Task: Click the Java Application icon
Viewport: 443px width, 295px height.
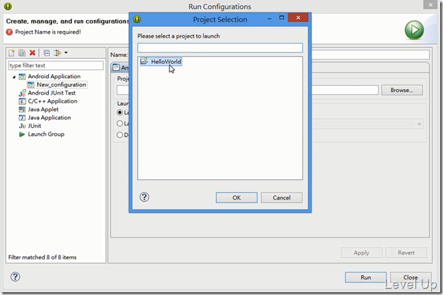Action: pos(22,118)
